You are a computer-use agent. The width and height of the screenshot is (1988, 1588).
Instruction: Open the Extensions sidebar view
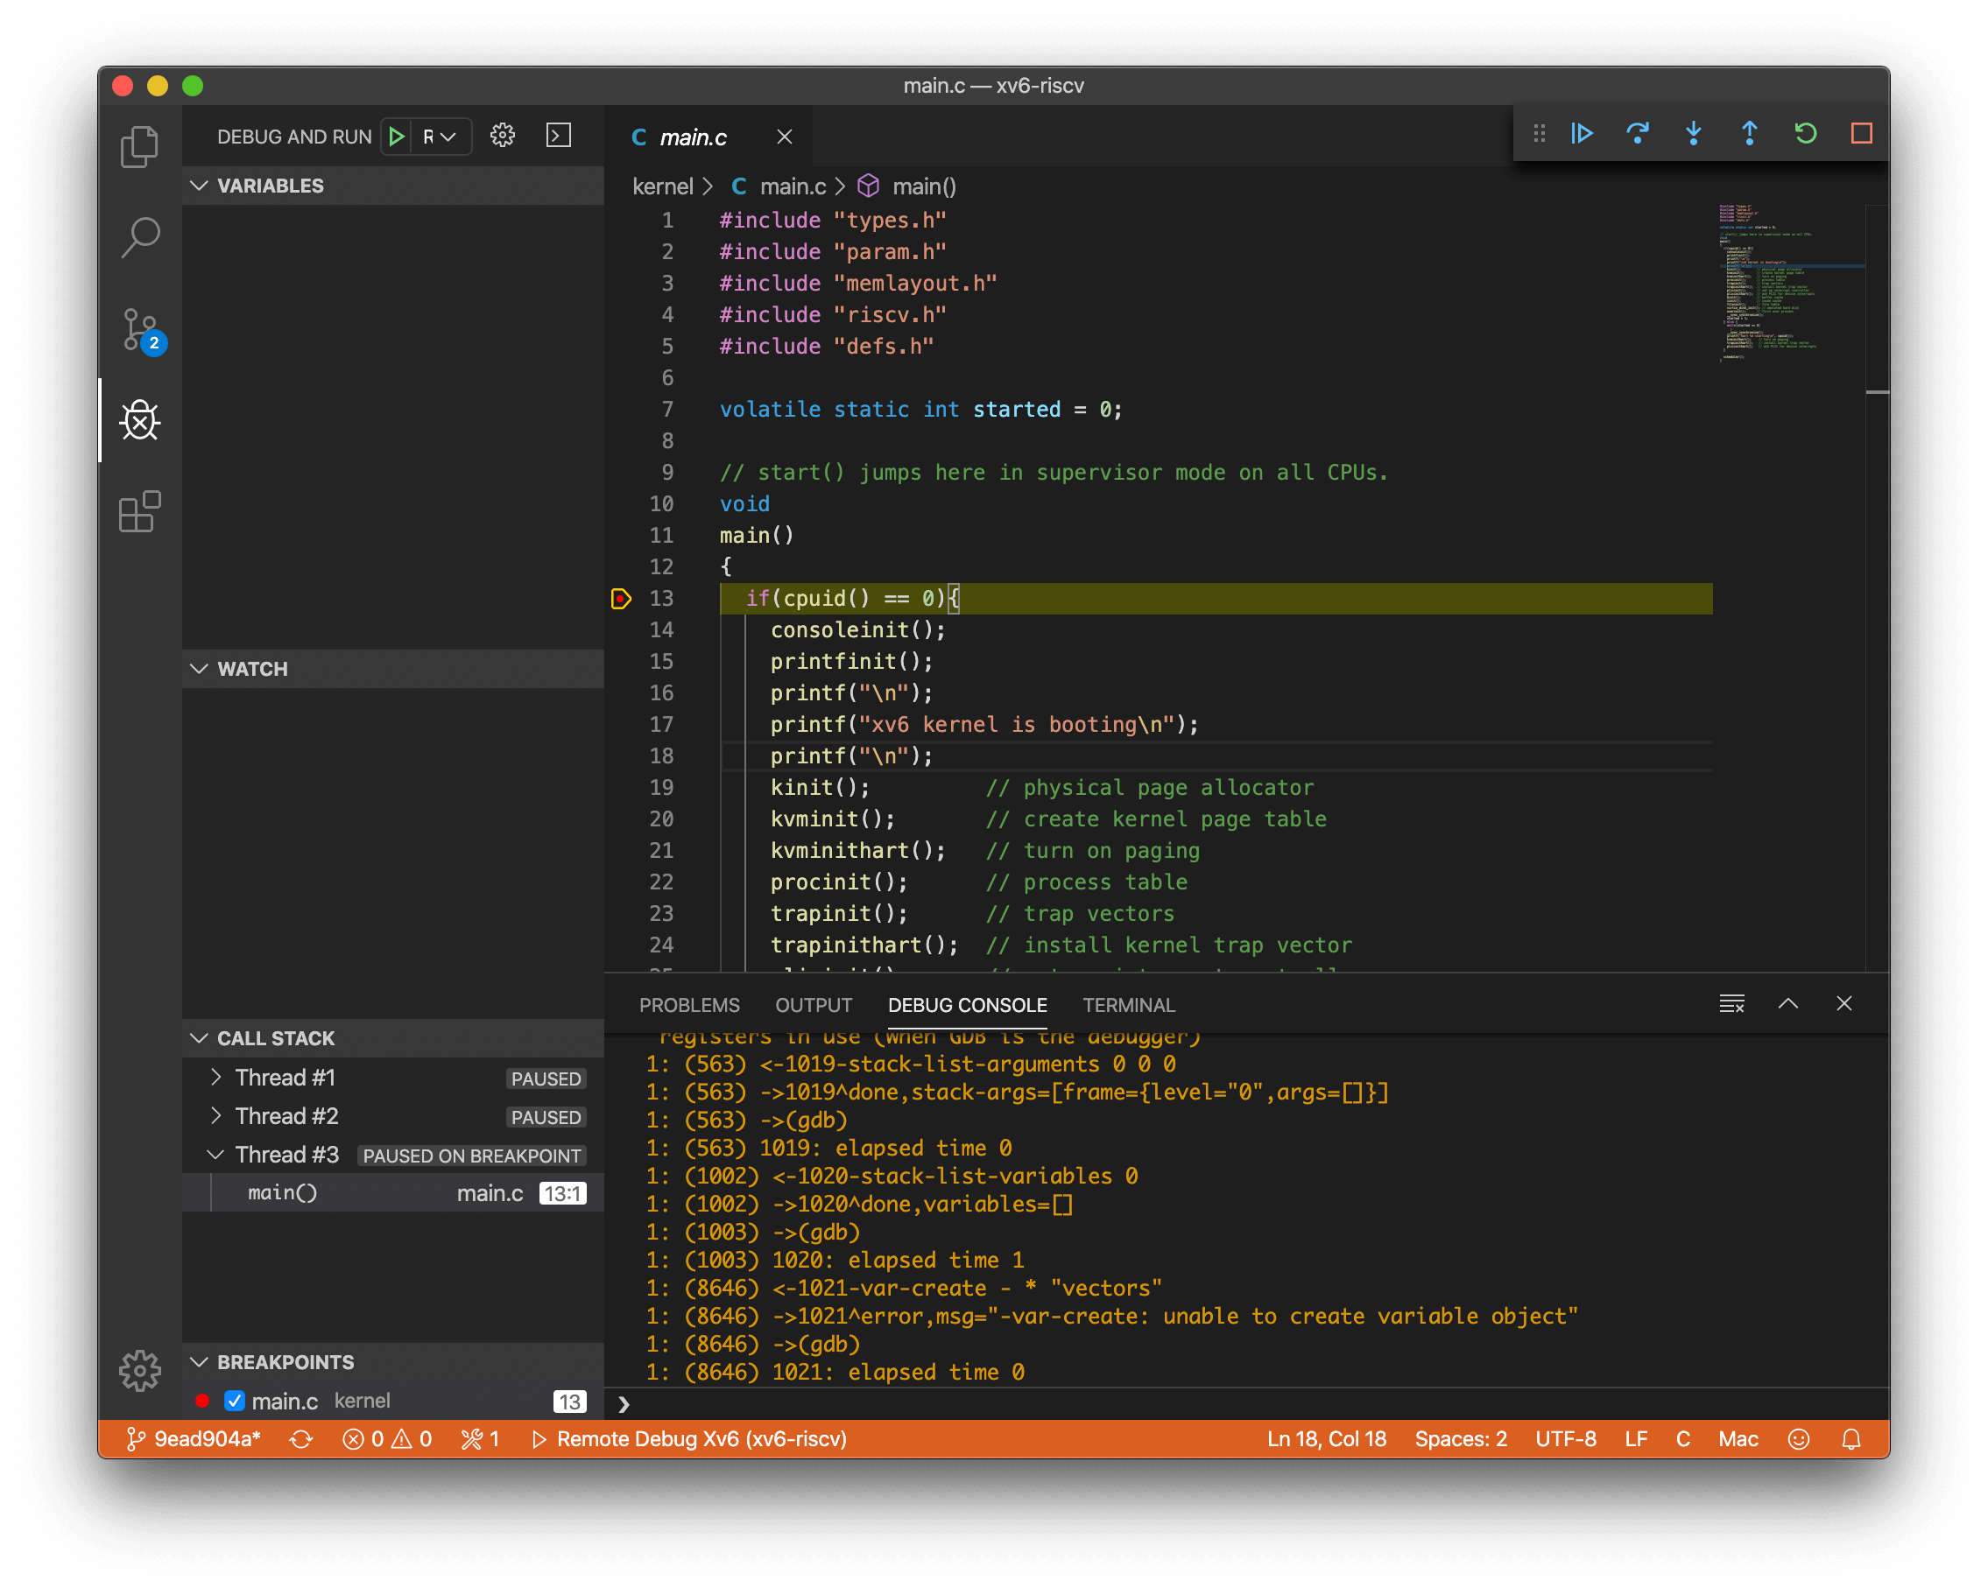click(x=140, y=511)
